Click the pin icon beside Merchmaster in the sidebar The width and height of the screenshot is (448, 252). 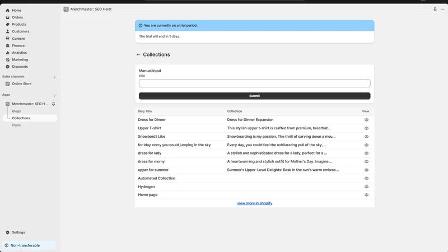tap(53, 104)
